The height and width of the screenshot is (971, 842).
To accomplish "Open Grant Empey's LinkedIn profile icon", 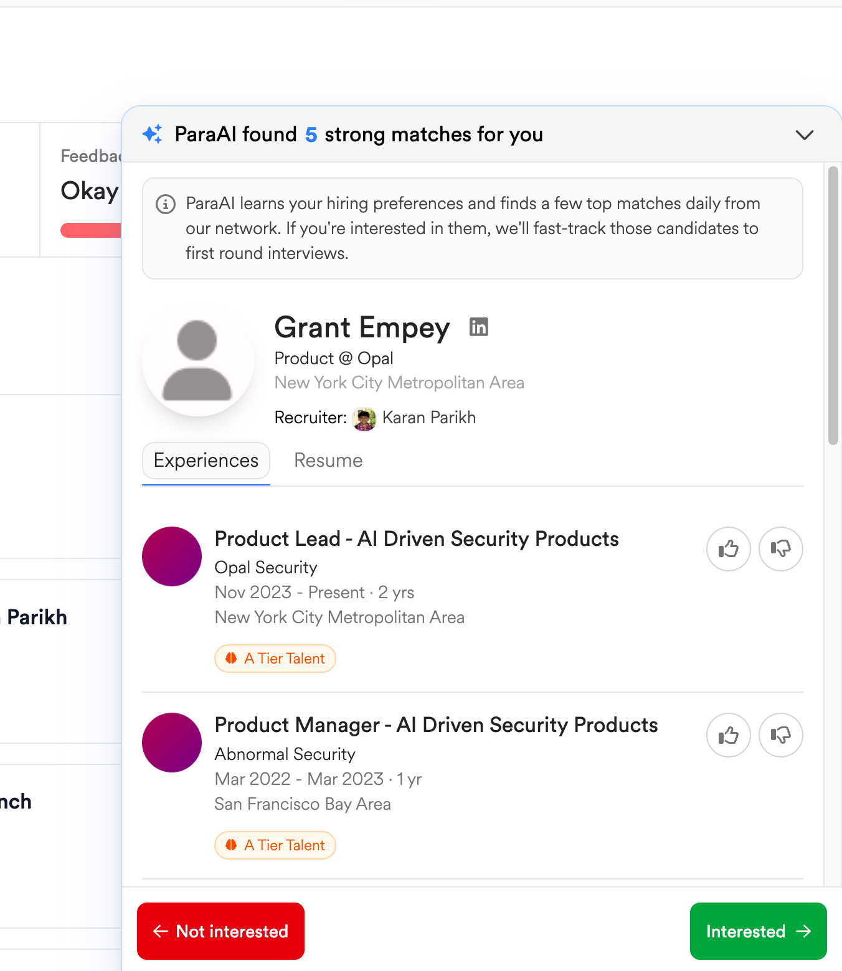I will (x=479, y=327).
